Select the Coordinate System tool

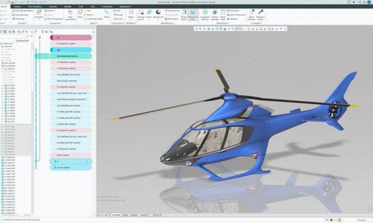(x=94, y=19)
